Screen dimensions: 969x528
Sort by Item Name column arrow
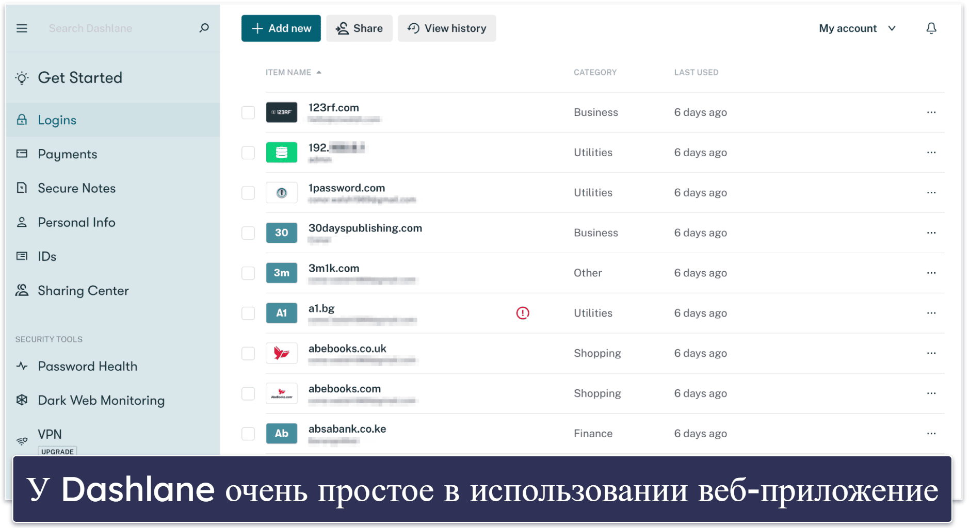coord(319,72)
